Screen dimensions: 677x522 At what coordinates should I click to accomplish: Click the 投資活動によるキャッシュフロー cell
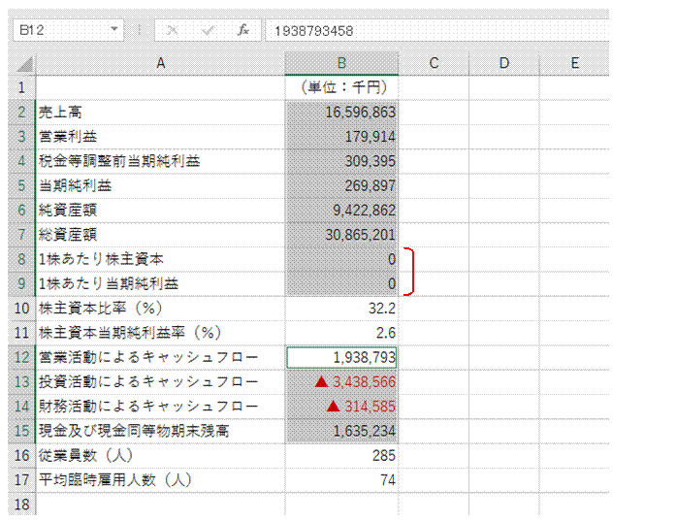click(x=160, y=381)
